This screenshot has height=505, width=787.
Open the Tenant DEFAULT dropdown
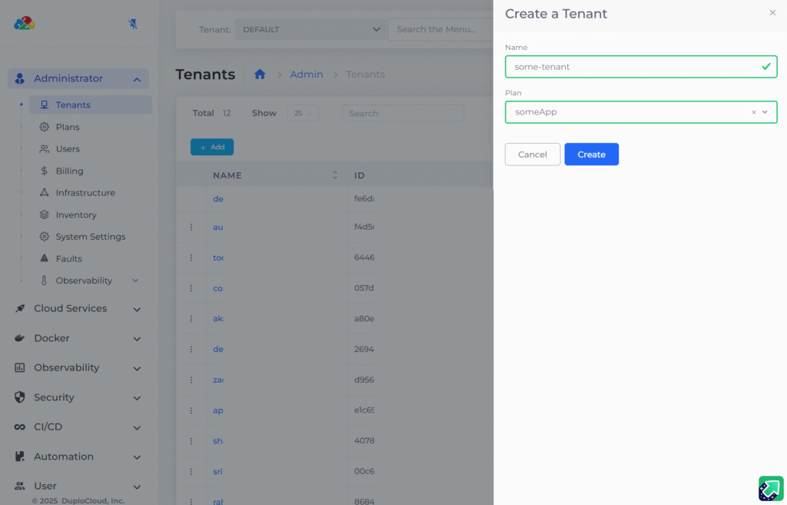(310, 28)
